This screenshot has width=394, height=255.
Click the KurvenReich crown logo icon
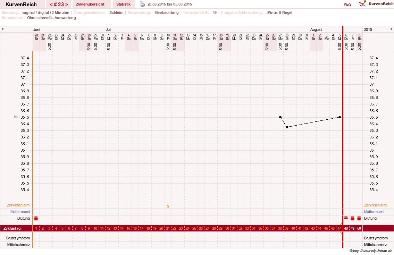[x=362, y=3]
